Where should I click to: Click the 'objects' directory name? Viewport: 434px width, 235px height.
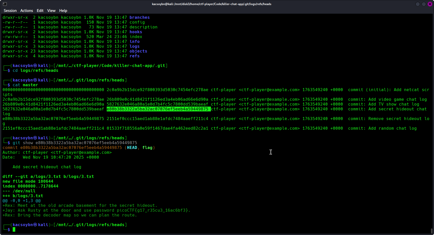coord(138,51)
